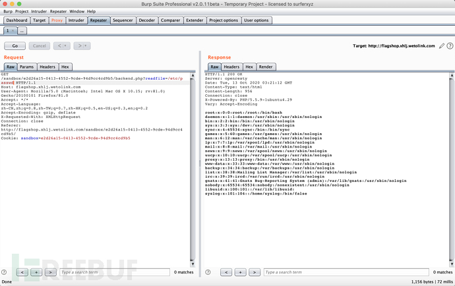
Task: Click the Cookie sandbox header line
Action: [65, 138]
